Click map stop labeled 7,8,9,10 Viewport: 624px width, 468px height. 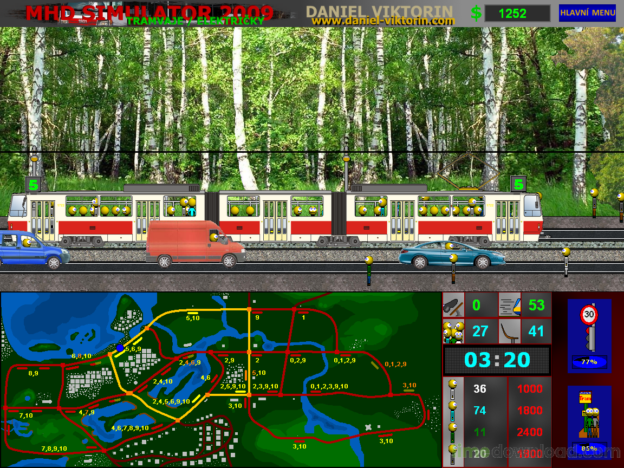pyautogui.click(x=54, y=449)
